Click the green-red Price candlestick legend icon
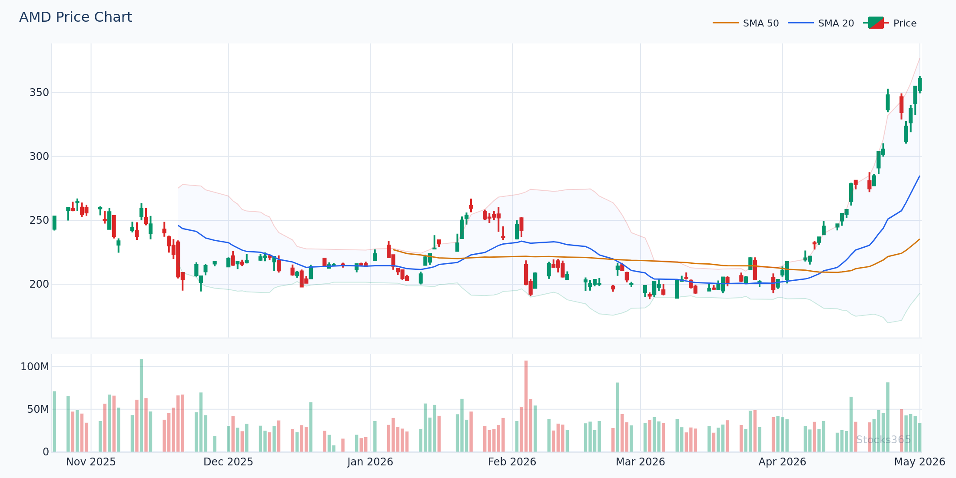The image size is (956, 478). pyautogui.click(x=876, y=23)
